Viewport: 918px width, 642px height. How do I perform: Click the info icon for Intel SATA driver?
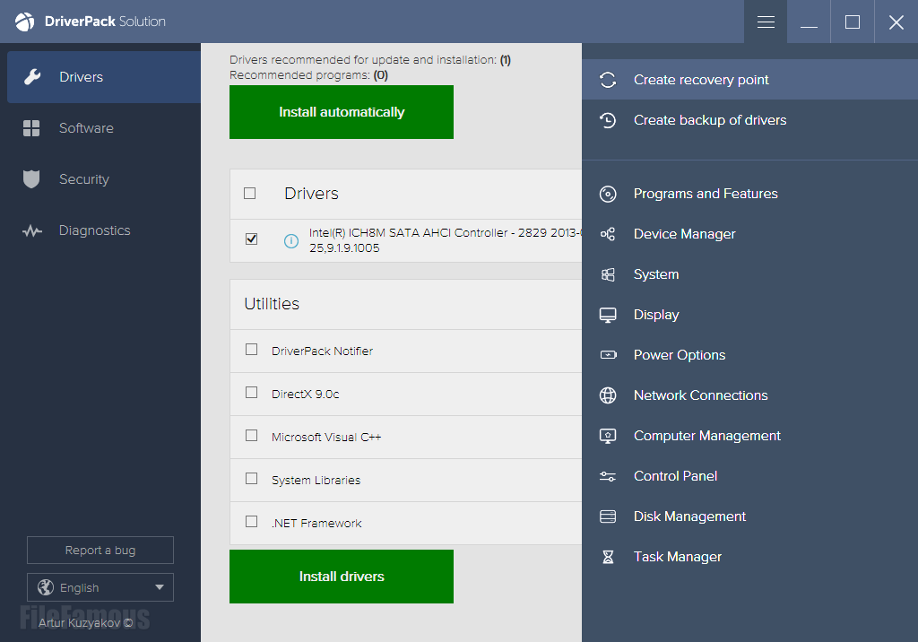(x=291, y=240)
